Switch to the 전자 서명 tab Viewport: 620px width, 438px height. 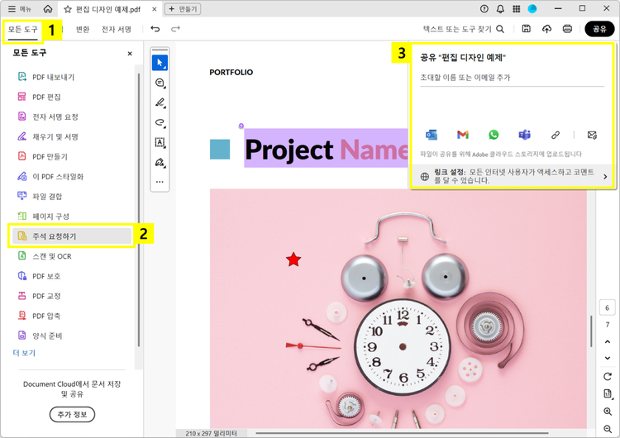pyautogui.click(x=117, y=29)
